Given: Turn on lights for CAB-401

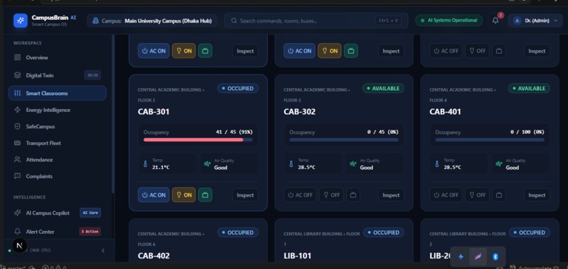Looking at the screenshot, I should coord(477,195).
